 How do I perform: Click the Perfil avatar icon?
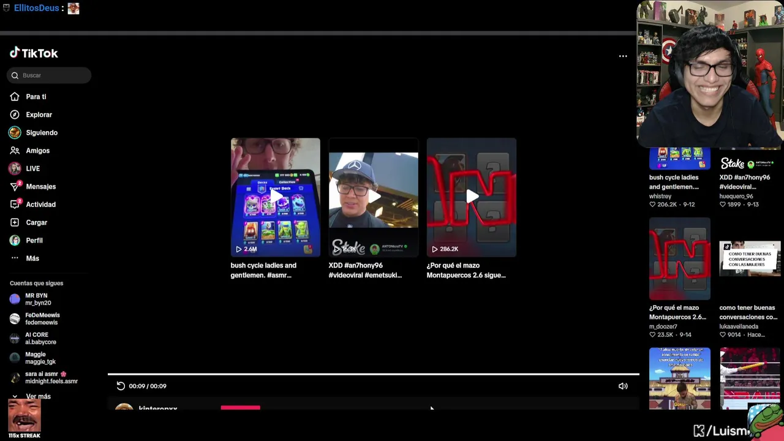15,240
